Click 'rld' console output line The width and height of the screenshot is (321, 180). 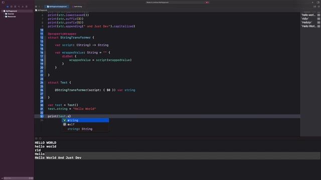coord(38,150)
